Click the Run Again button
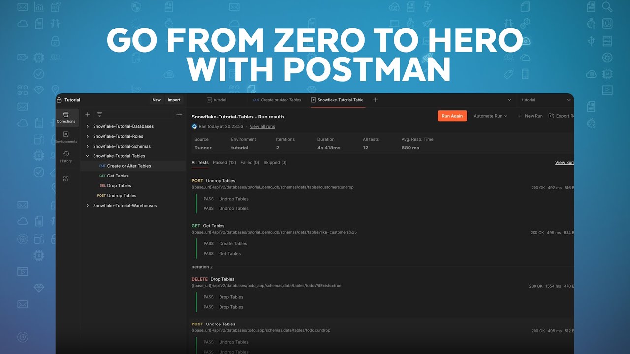 pyautogui.click(x=452, y=116)
